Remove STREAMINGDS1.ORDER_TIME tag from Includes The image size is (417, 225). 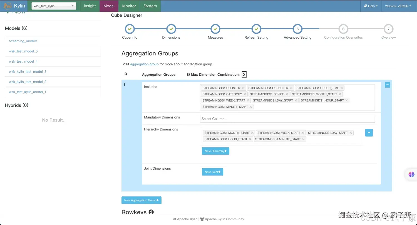point(342,88)
